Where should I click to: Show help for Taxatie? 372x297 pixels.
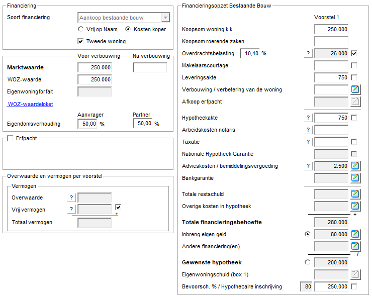[308, 142]
